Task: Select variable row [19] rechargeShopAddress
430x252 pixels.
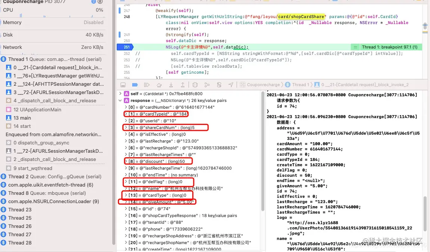Action: [x=189, y=236]
